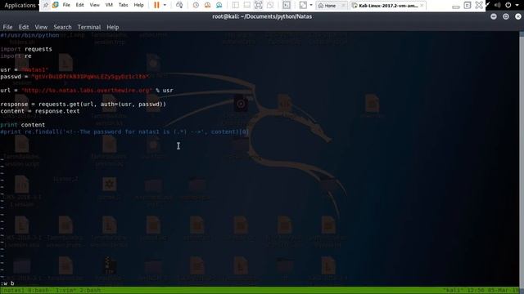Click the ':w b' vim command line
Image resolution: width=524 pixels, height=294 pixels.
pos(7,283)
